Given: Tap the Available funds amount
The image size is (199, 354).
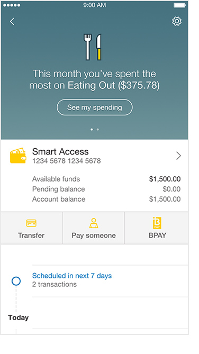Looking at the screenshot, I should [x=165, y=179].
